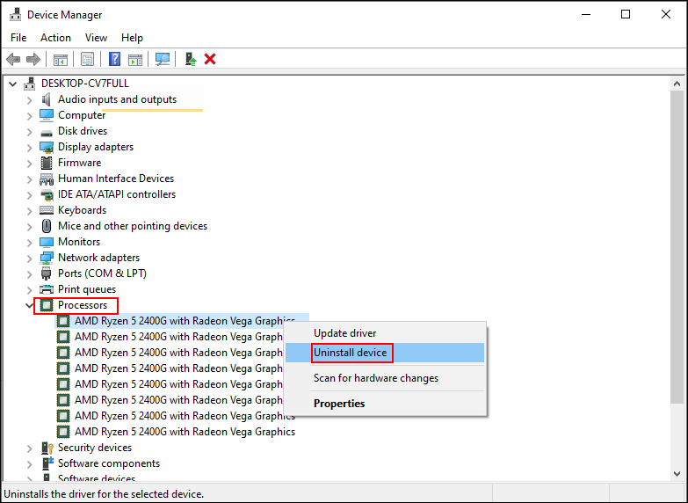Viewport: 688px width, 503px height.
Task: Click the scrollbar up arrow
Action: click(x=677, y=84)
